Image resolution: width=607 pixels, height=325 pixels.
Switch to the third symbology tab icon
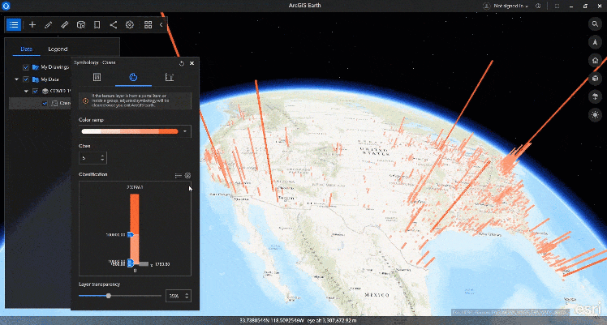click(169, 77)
